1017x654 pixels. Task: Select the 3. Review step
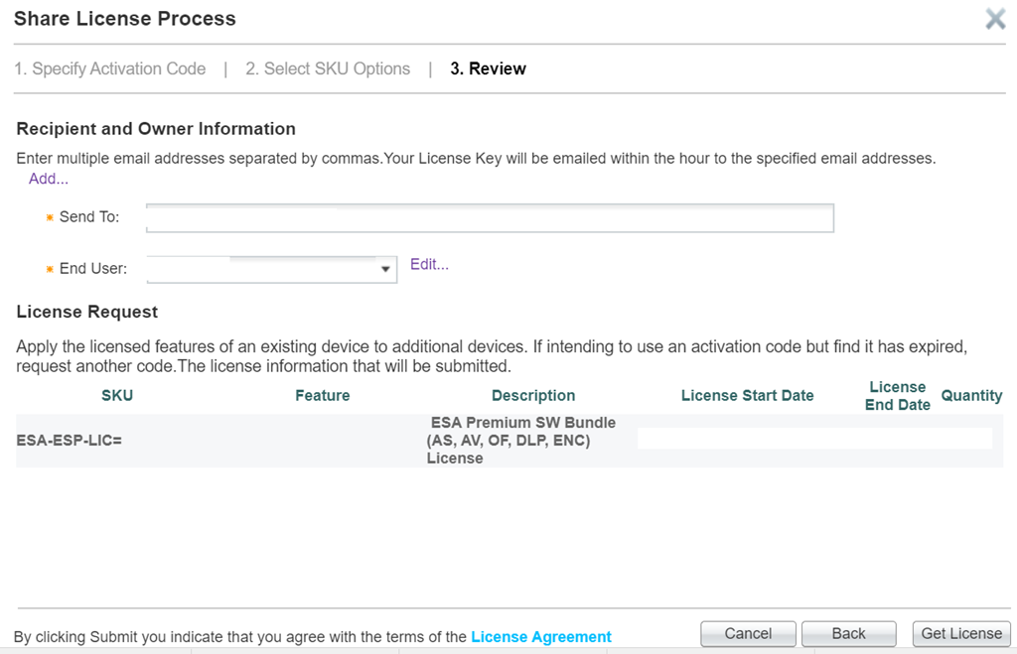pyautogui.click(x=488, y=68)
